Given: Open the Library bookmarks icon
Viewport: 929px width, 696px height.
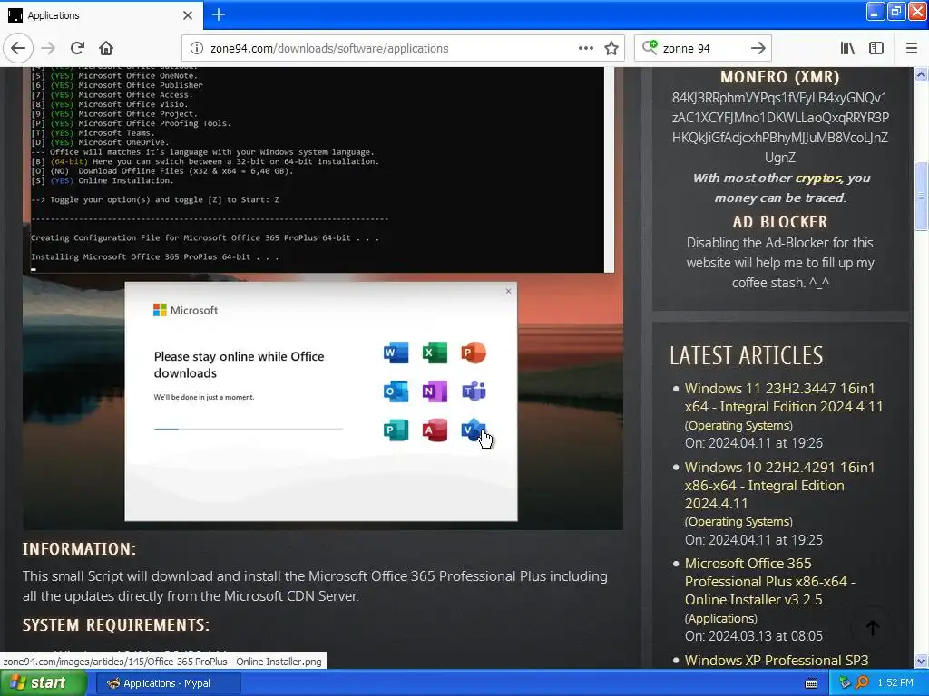Looking at the screenshot, I should coord(847,48).
